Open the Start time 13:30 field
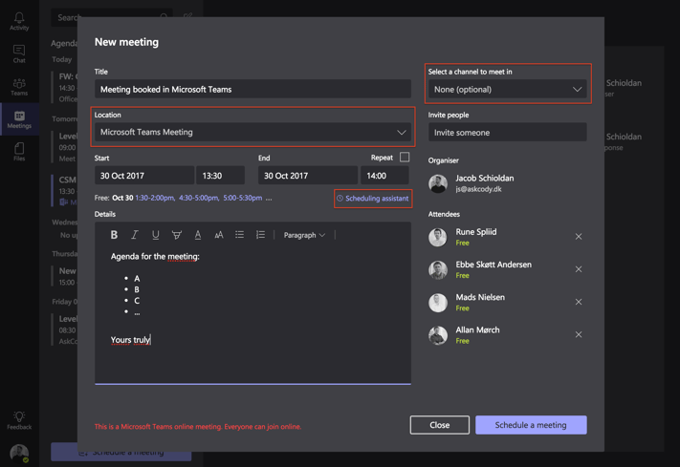This screenshot has width=680, height=467. [x=220, y=176]
